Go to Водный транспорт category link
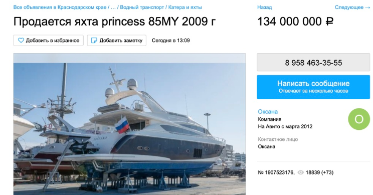The image size is (373, 195). point(142,8)
